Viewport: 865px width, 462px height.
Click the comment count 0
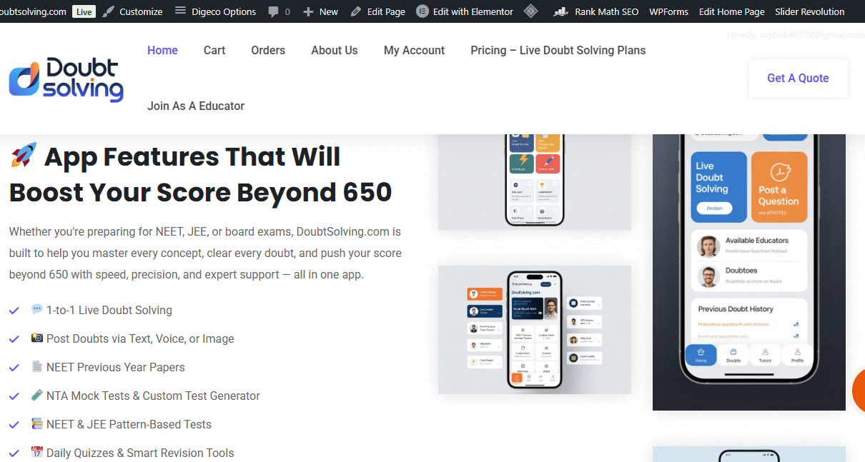[287, 11]
